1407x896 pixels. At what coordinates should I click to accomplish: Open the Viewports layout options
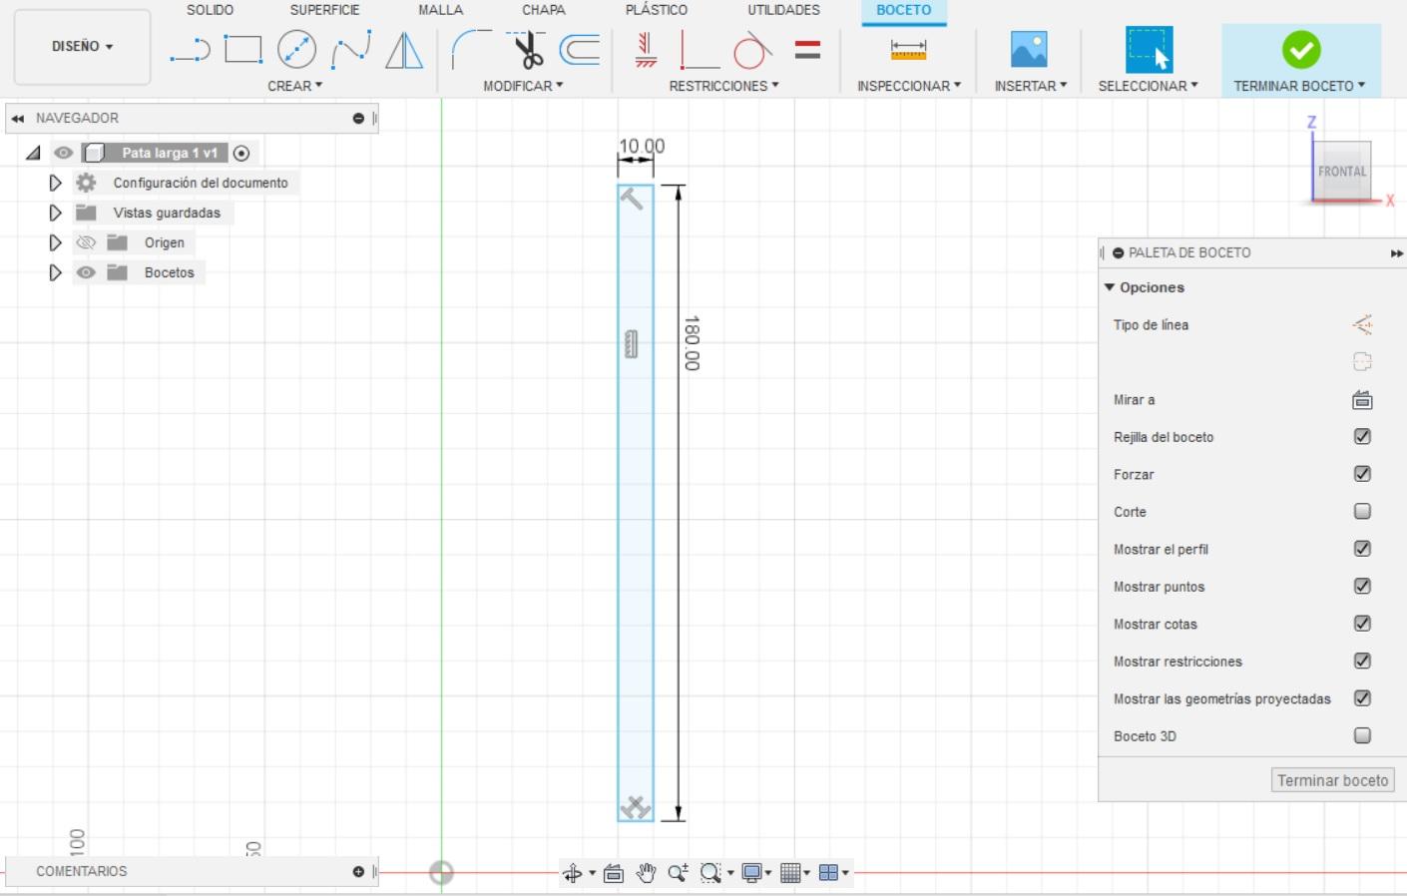(828, 873)
